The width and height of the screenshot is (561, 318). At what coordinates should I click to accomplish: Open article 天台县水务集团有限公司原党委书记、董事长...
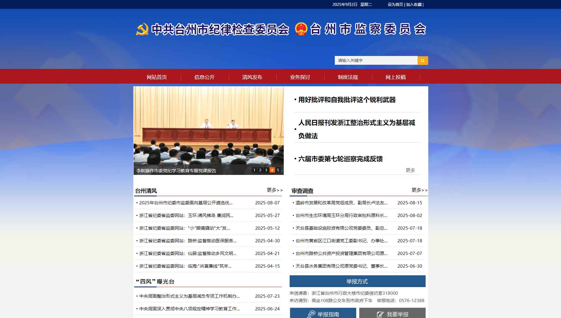(x=342, y=266)
